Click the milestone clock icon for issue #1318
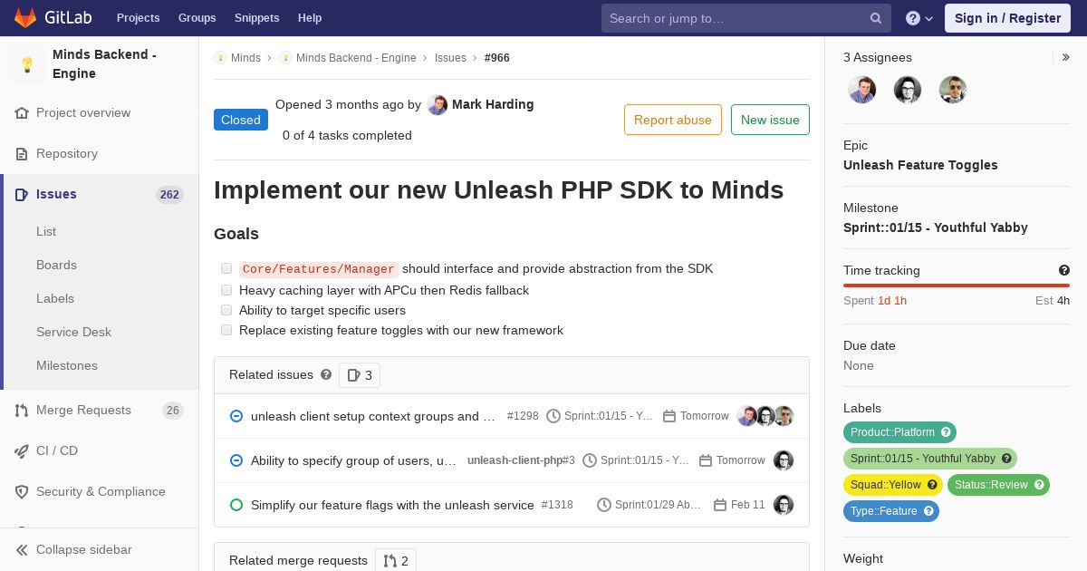Screen dimensions: 1087x571 click(x=604, y=505)
